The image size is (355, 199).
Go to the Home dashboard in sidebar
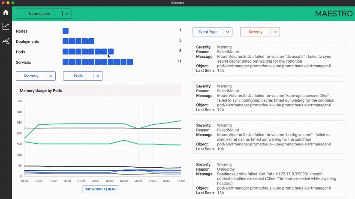point(6,12)
